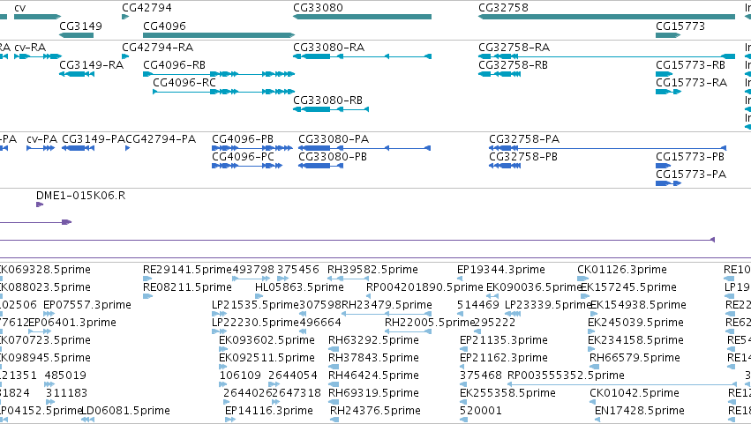Select EST EP21162.3prime

463,367
